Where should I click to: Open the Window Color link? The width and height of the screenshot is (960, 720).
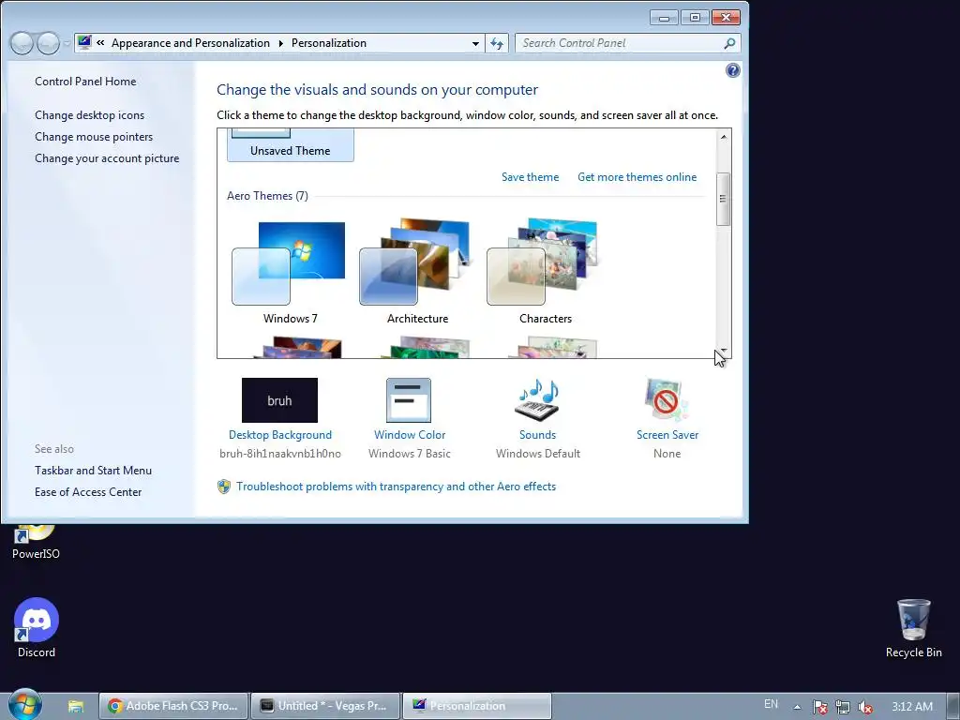pos(410,435)
